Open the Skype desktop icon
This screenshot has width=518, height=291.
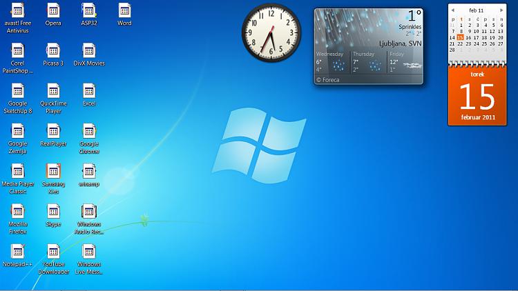click(x=53, y=216)
